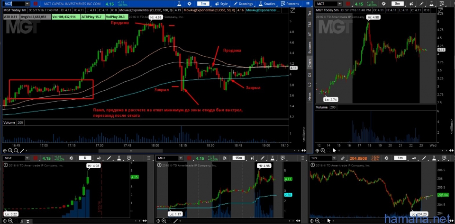Open pencil drawings icon in 5m chart

coord(421,4)
